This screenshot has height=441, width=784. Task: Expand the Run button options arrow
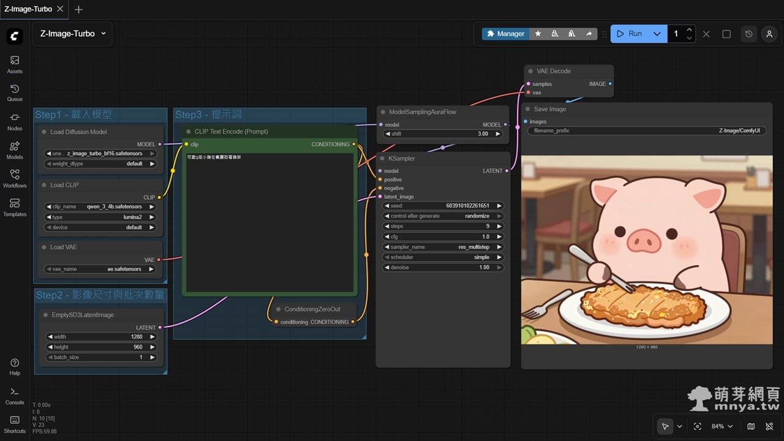pos(657,34)
